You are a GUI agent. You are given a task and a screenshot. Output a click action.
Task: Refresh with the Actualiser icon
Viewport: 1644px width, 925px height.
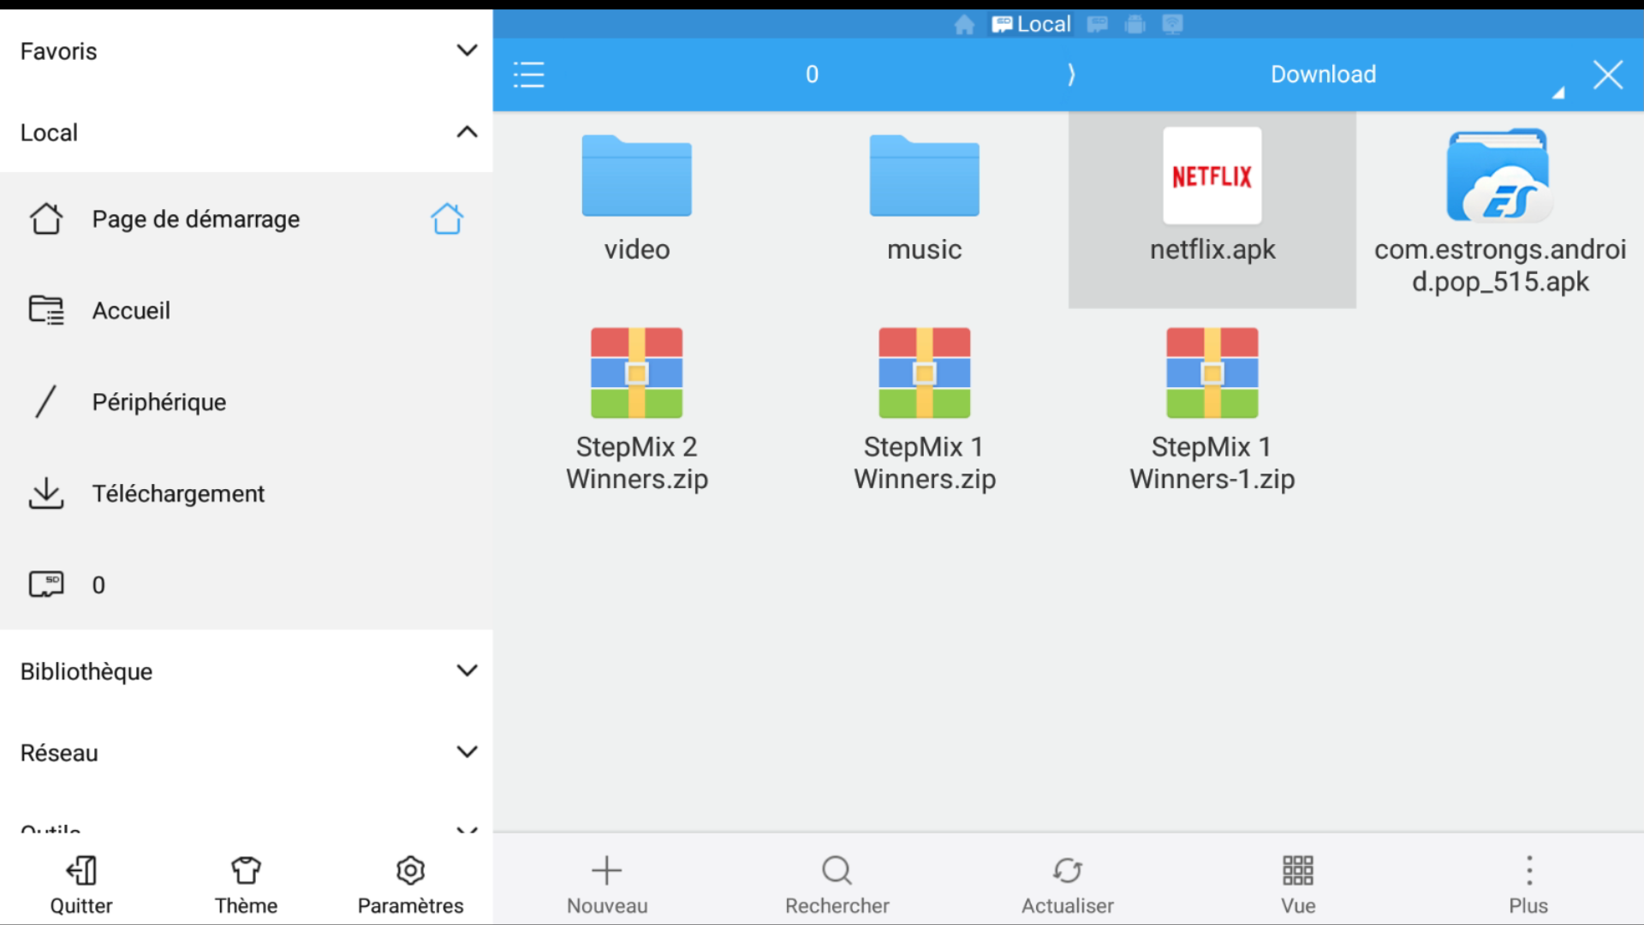pos(1067,870)
